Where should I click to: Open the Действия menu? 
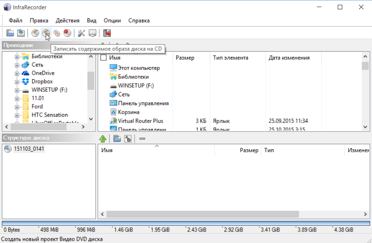[x=68, y=21]
